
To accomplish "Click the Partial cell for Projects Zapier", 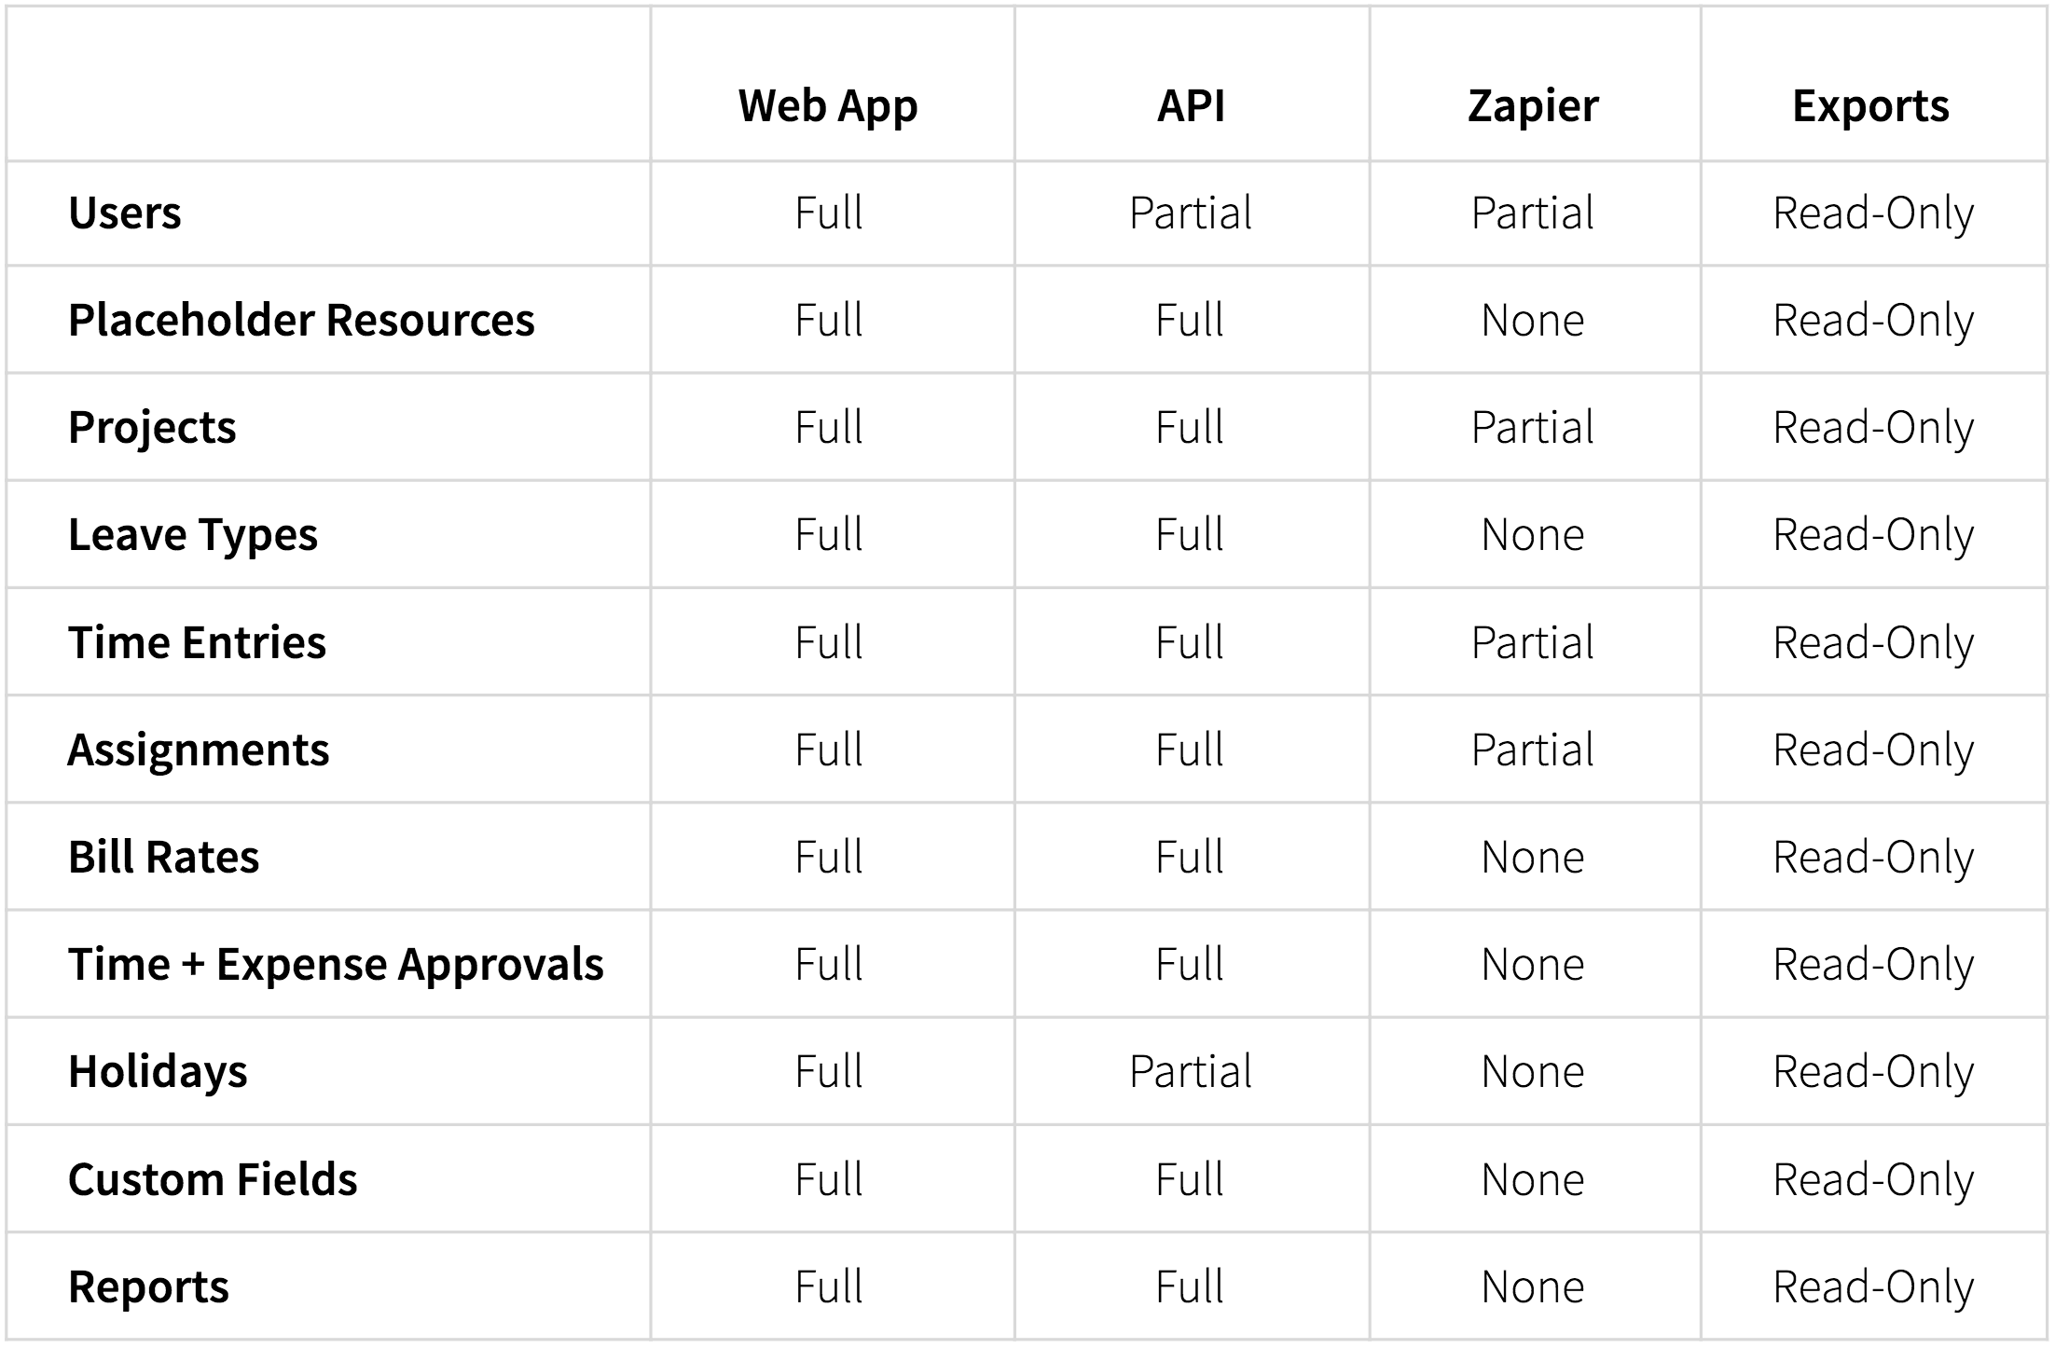I will (1533, 428).
